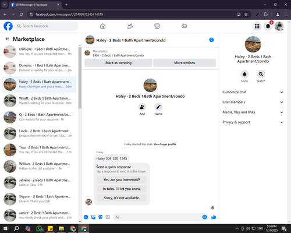Mute the conversation with the bell icon

pos(244,74)
